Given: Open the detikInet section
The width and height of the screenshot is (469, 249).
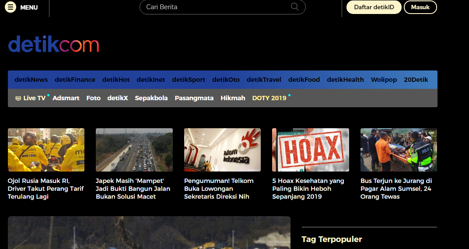Looking at the screenshot, I should click(x=151, y=80).
